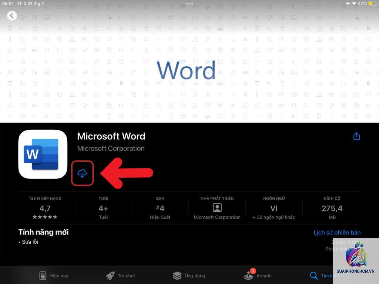The width and height of the screenshot is (379, 284).
Task: Switch to Hôm nay tab
Action: [x=54, y=275]
